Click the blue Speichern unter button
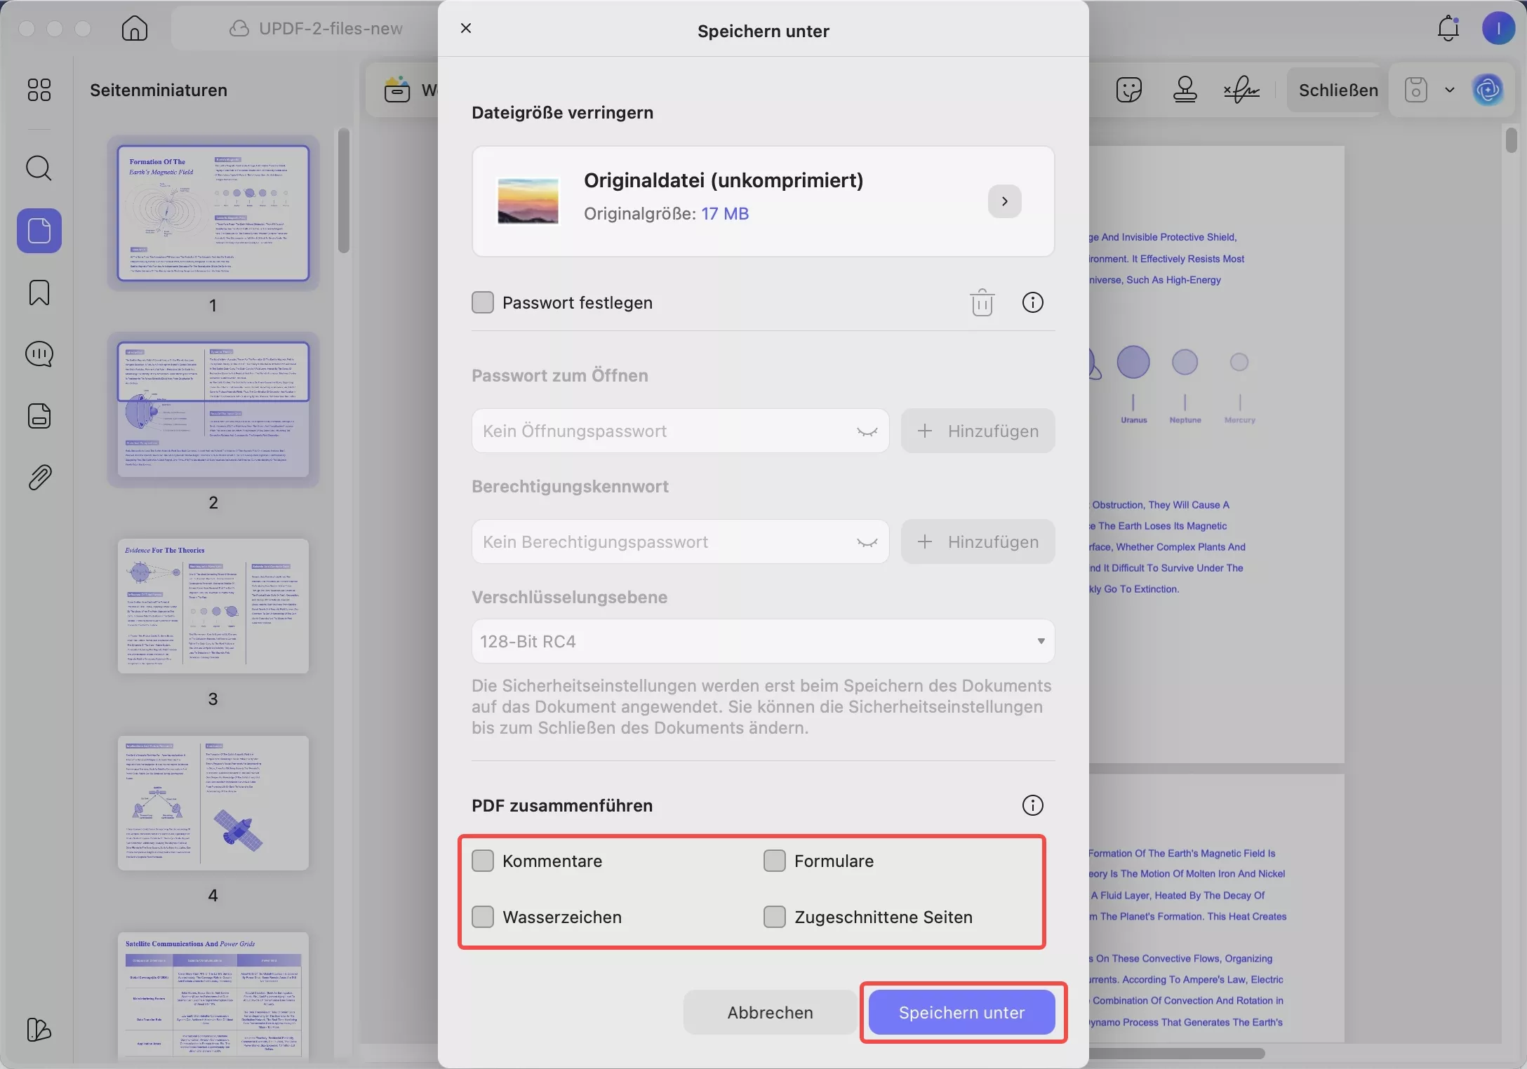The width and height of the screenshot is (1527, 1069). click(x=961, y=1012)
